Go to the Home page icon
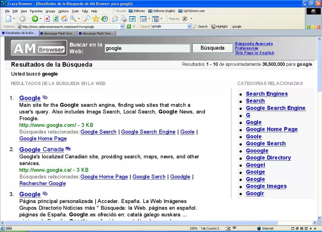This screenshot has height=232, width=322. [64, 19]
